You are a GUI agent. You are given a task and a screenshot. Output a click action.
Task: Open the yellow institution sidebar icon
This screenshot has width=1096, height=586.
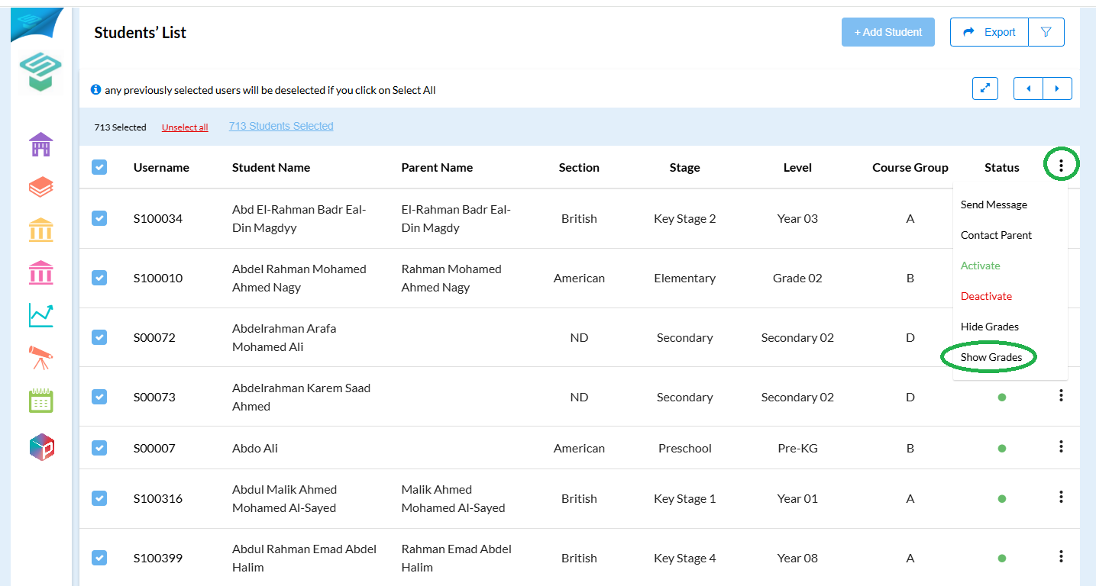[x=40, y=229]
